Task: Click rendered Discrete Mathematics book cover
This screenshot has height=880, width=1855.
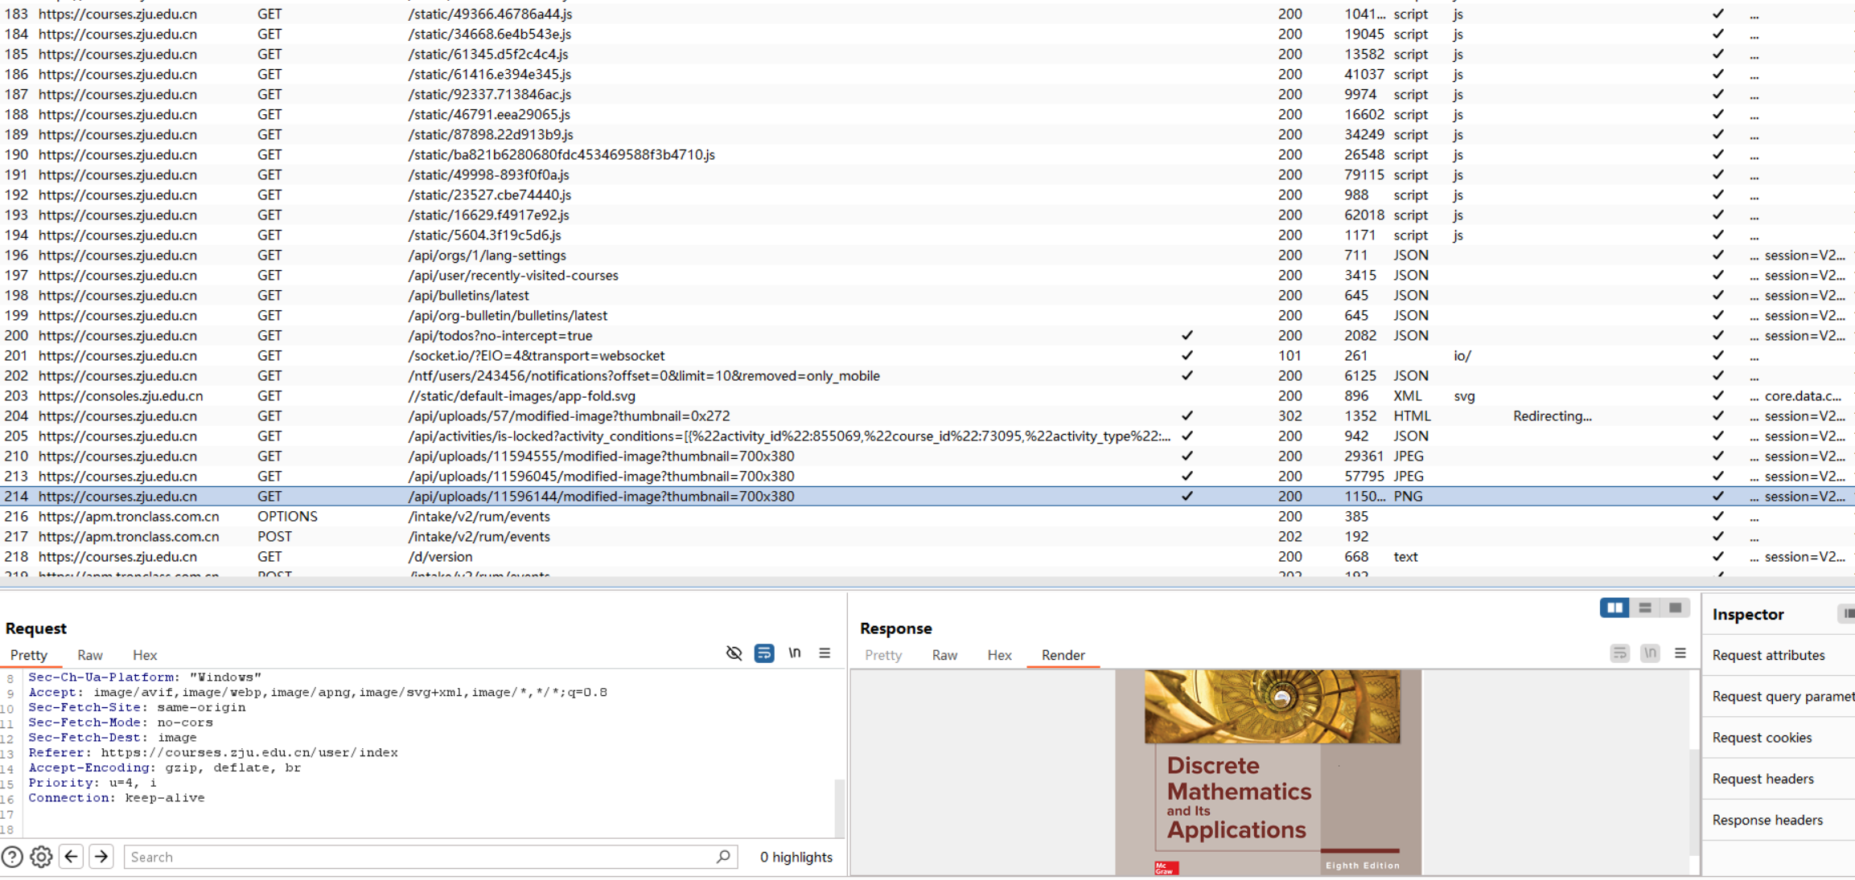Action: [x=1271, y=772]
